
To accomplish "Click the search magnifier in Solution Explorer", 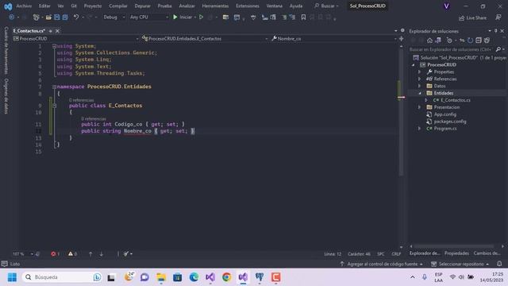I will coord(498,49).
